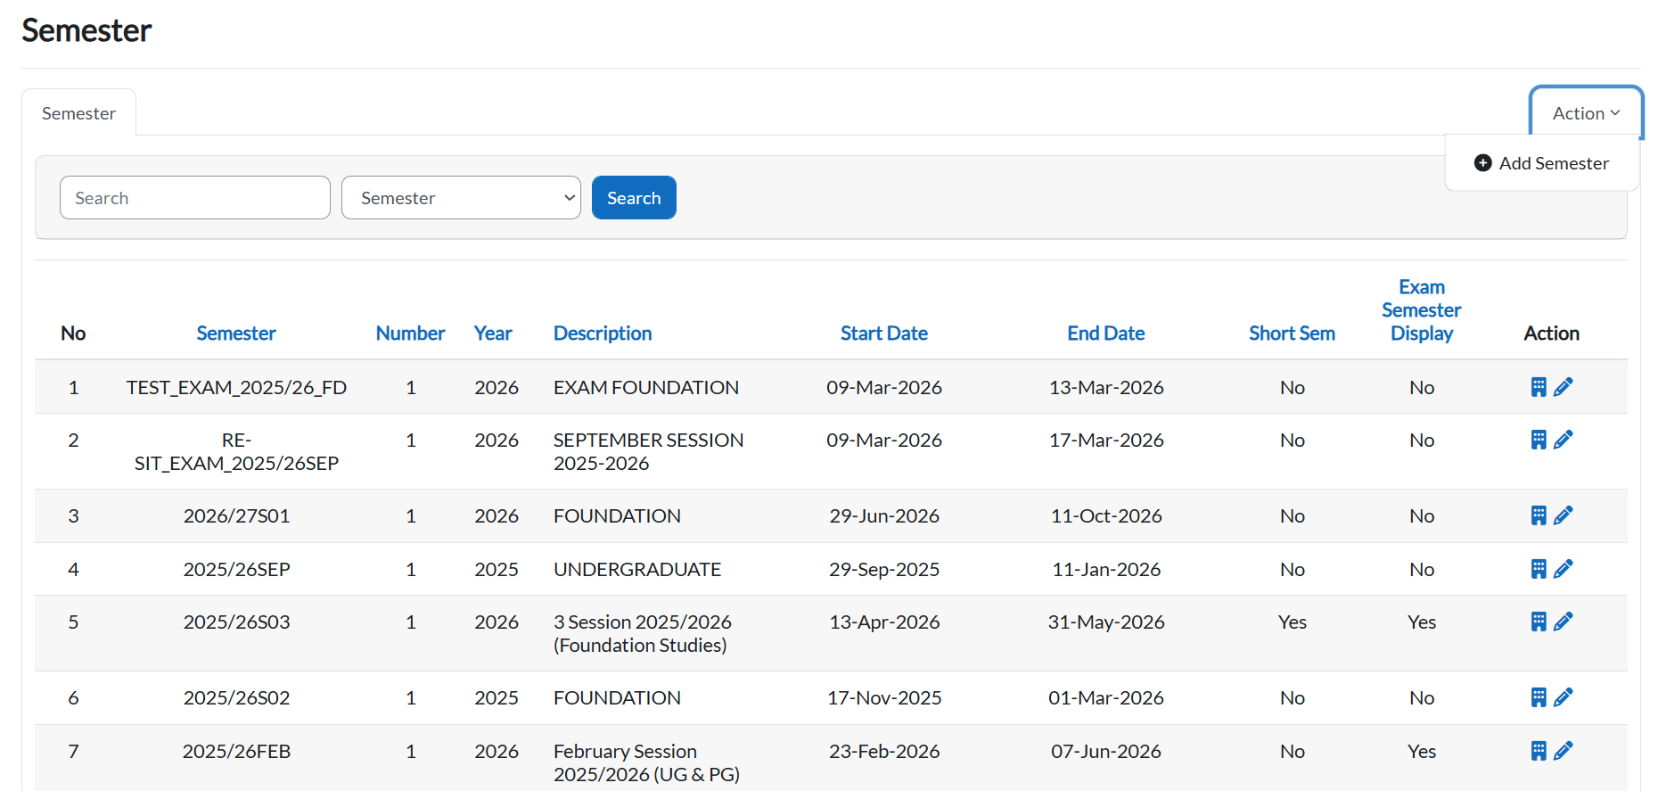Click building icon in RE-SIT_EXAM_2025/26SEP row
The height and width of the screenshot is (791, 1658).
(1539, 440)
